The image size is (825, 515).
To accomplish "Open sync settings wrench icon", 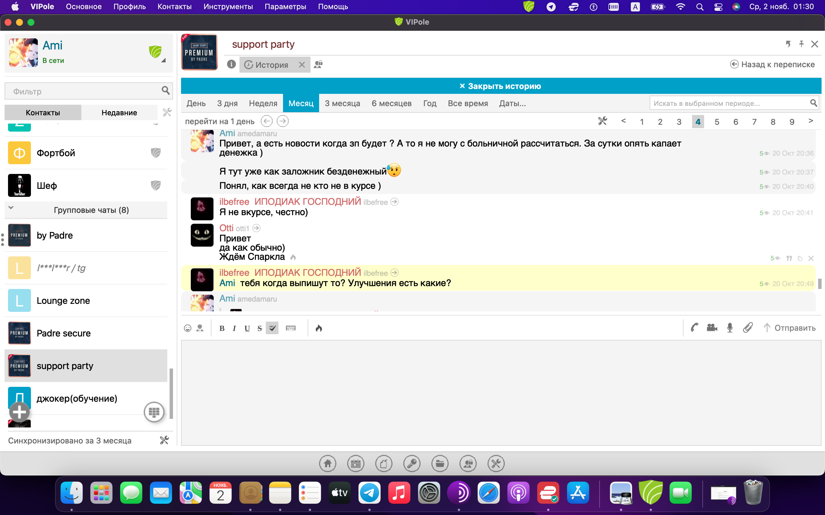I will pos(164,440).
